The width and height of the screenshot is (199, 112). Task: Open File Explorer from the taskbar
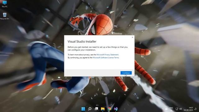pos(103,109)
